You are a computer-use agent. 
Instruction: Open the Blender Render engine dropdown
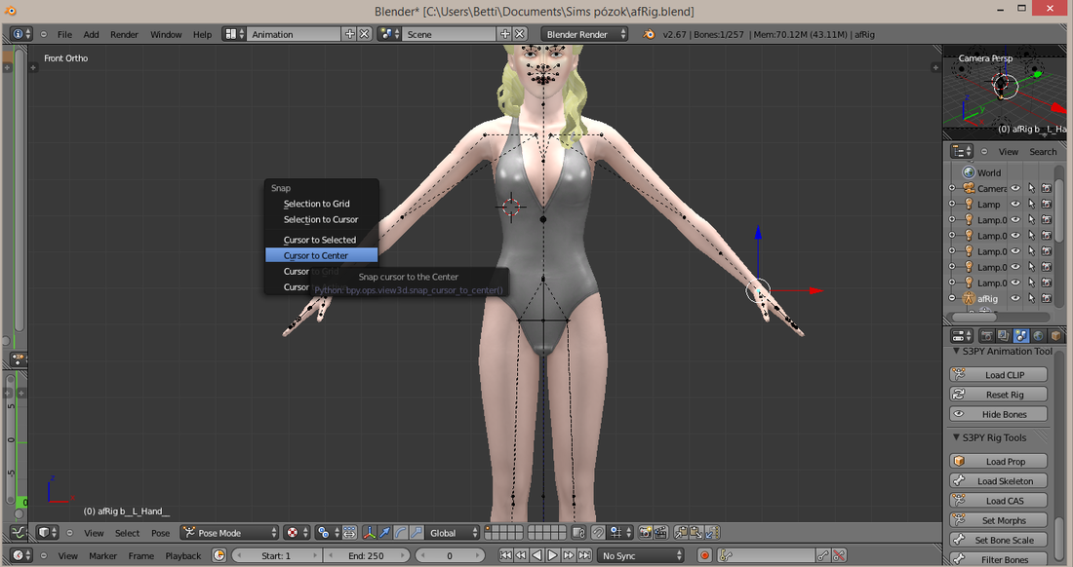coord(584,34)
